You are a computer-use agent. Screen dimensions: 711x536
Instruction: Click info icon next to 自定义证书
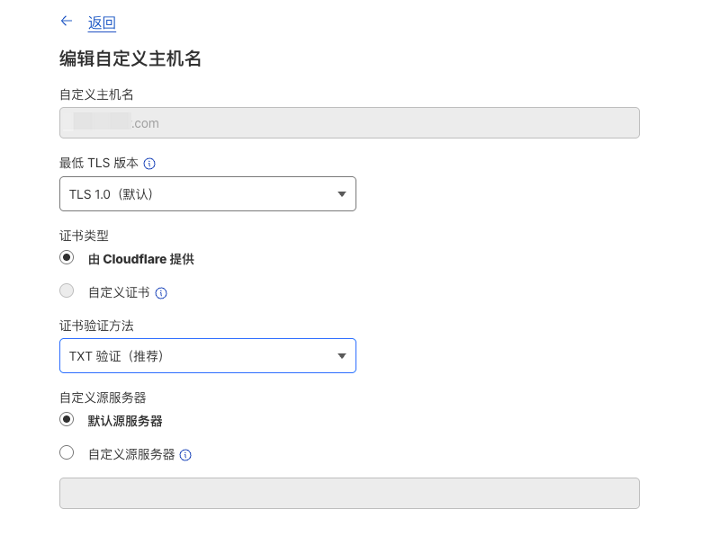tap(161, 293)
